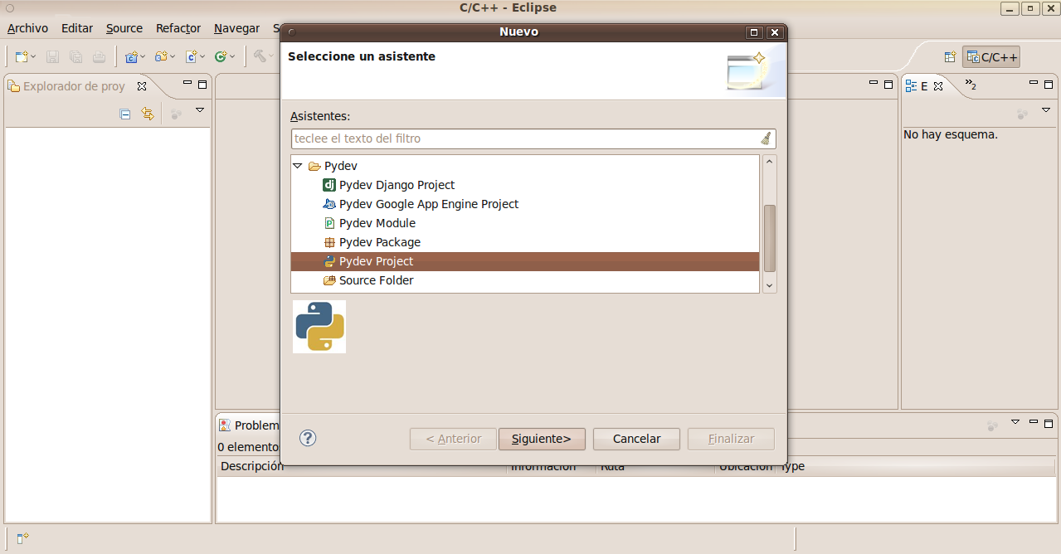Select Pydev Module

369,223
